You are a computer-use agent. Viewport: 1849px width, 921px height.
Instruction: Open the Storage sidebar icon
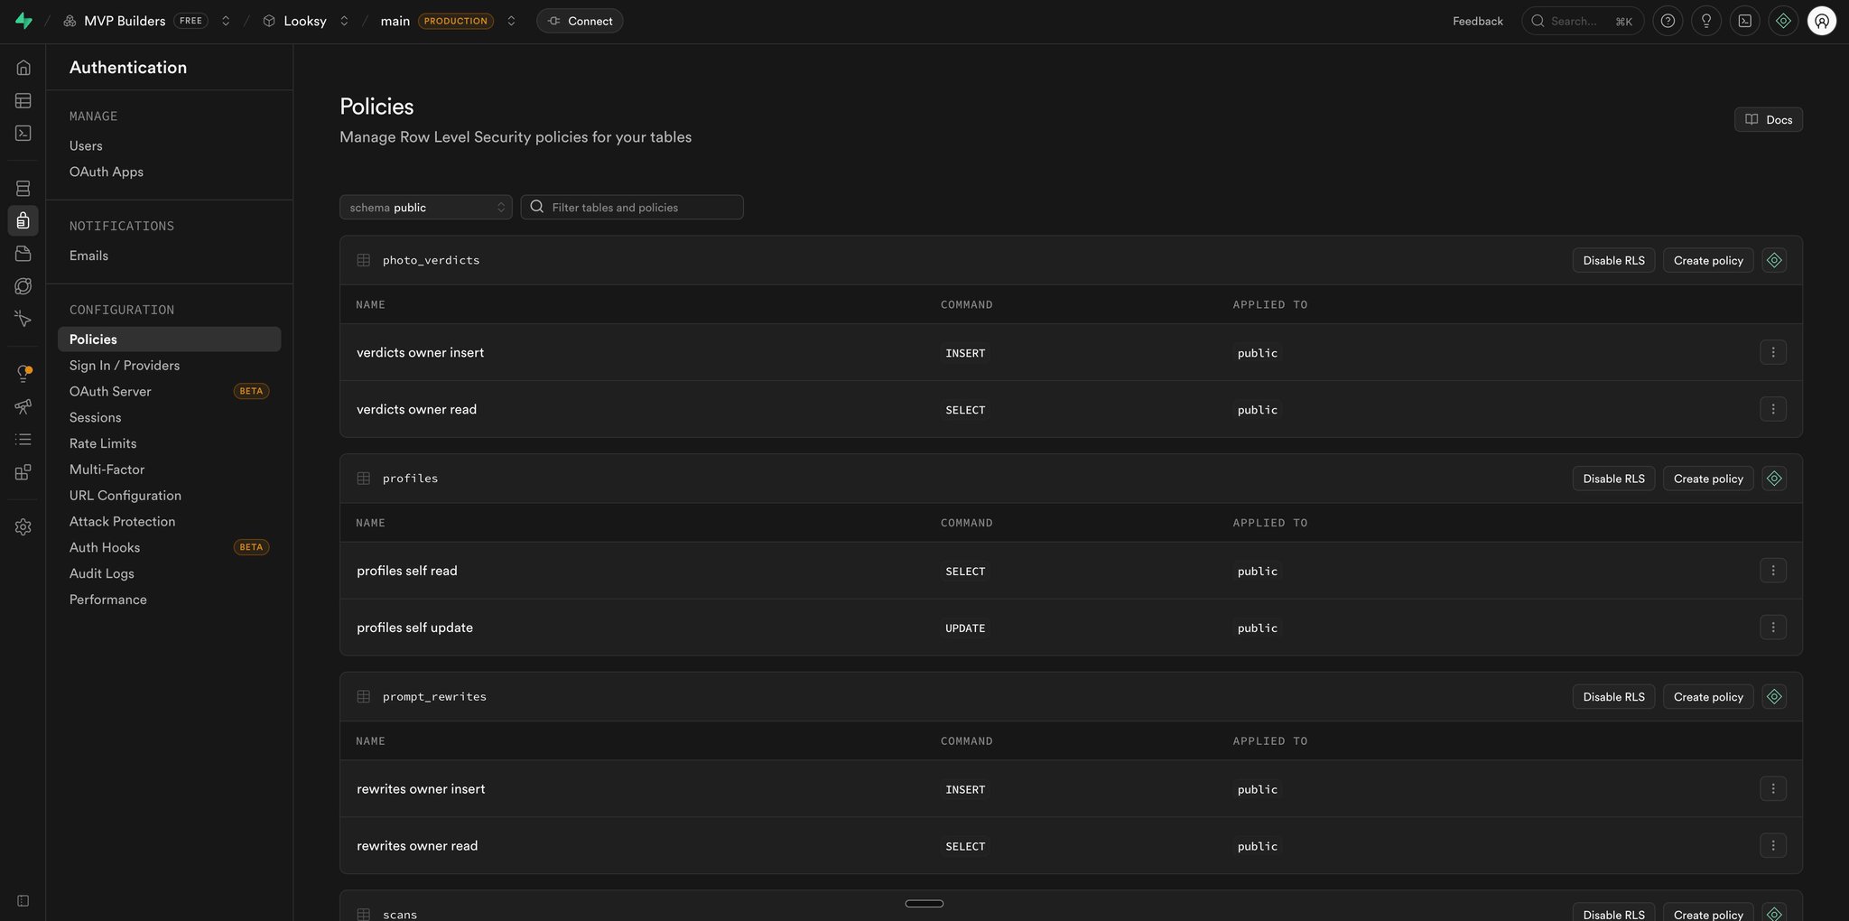(x=23, y=254)
